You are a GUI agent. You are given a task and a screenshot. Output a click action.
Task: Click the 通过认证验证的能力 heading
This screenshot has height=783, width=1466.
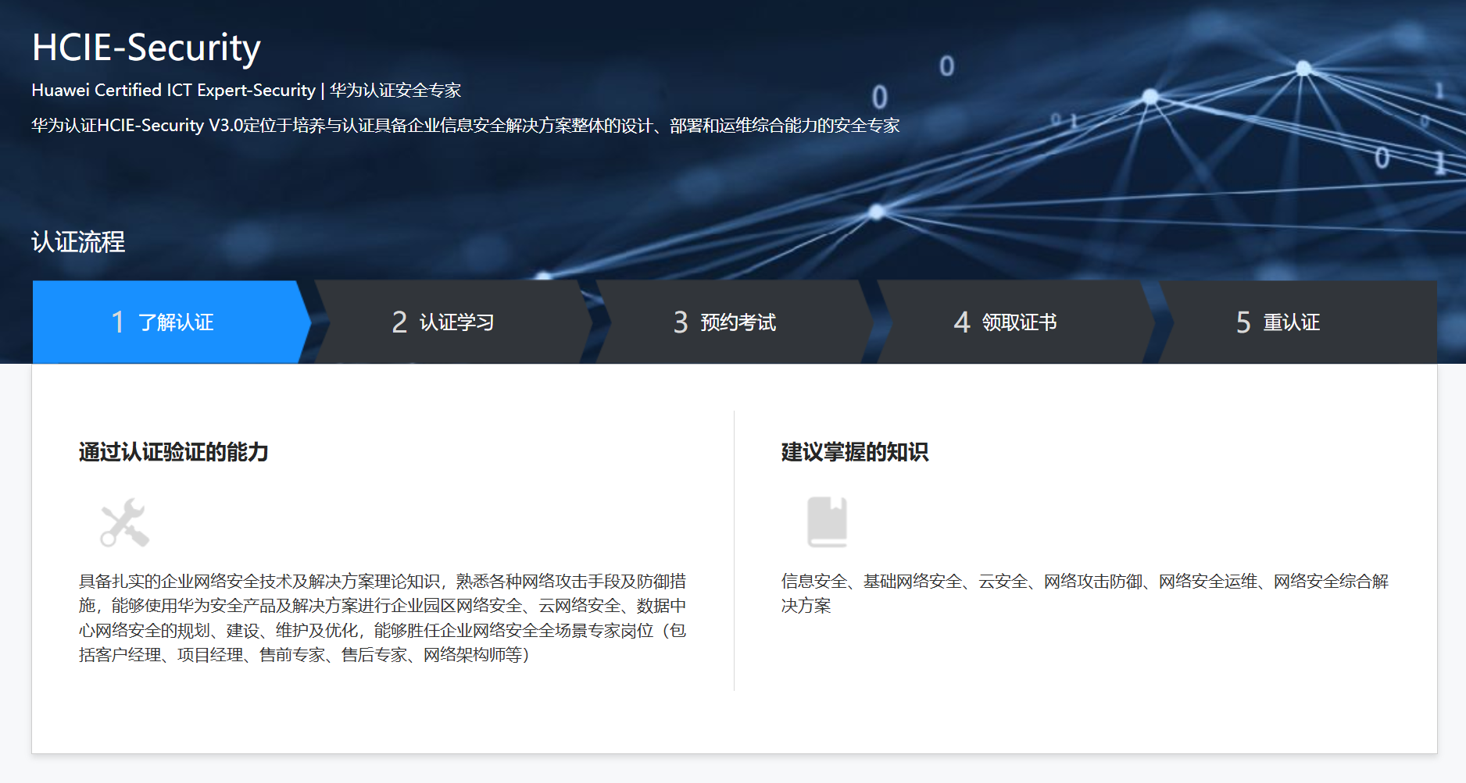click(173, 452)
